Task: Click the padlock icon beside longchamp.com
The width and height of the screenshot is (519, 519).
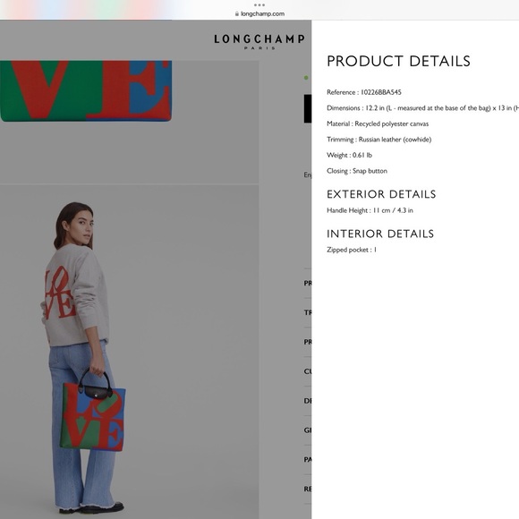Action: (236, 14)
